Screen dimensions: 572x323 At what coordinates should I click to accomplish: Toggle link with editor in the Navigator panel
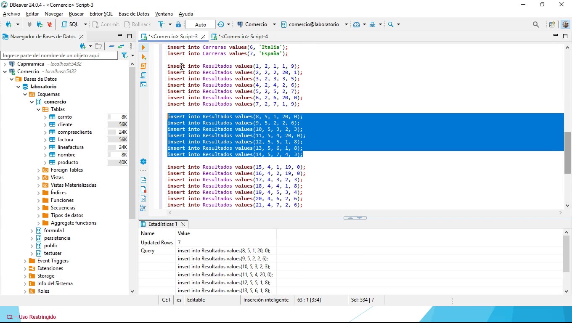coord(121,45)
